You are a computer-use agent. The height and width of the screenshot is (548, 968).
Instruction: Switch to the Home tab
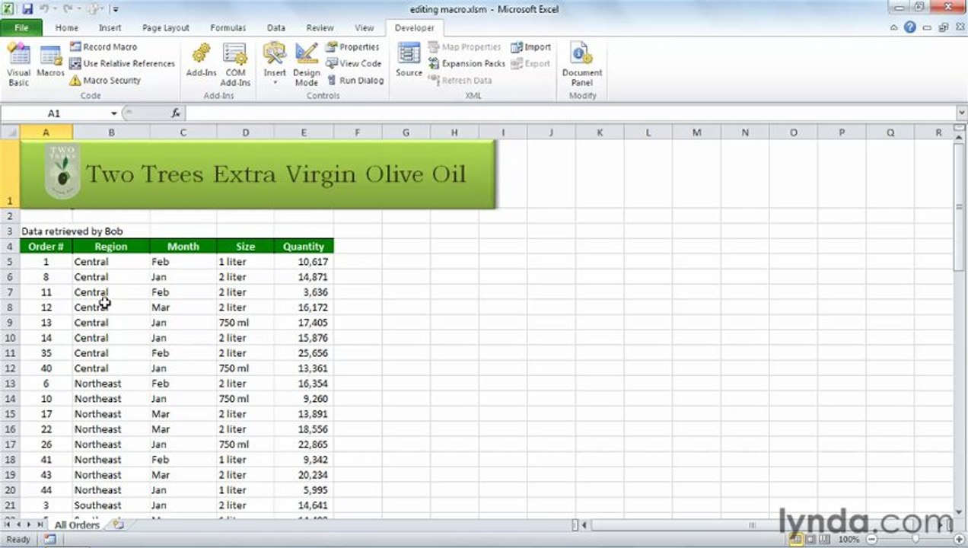coord(66,28)
